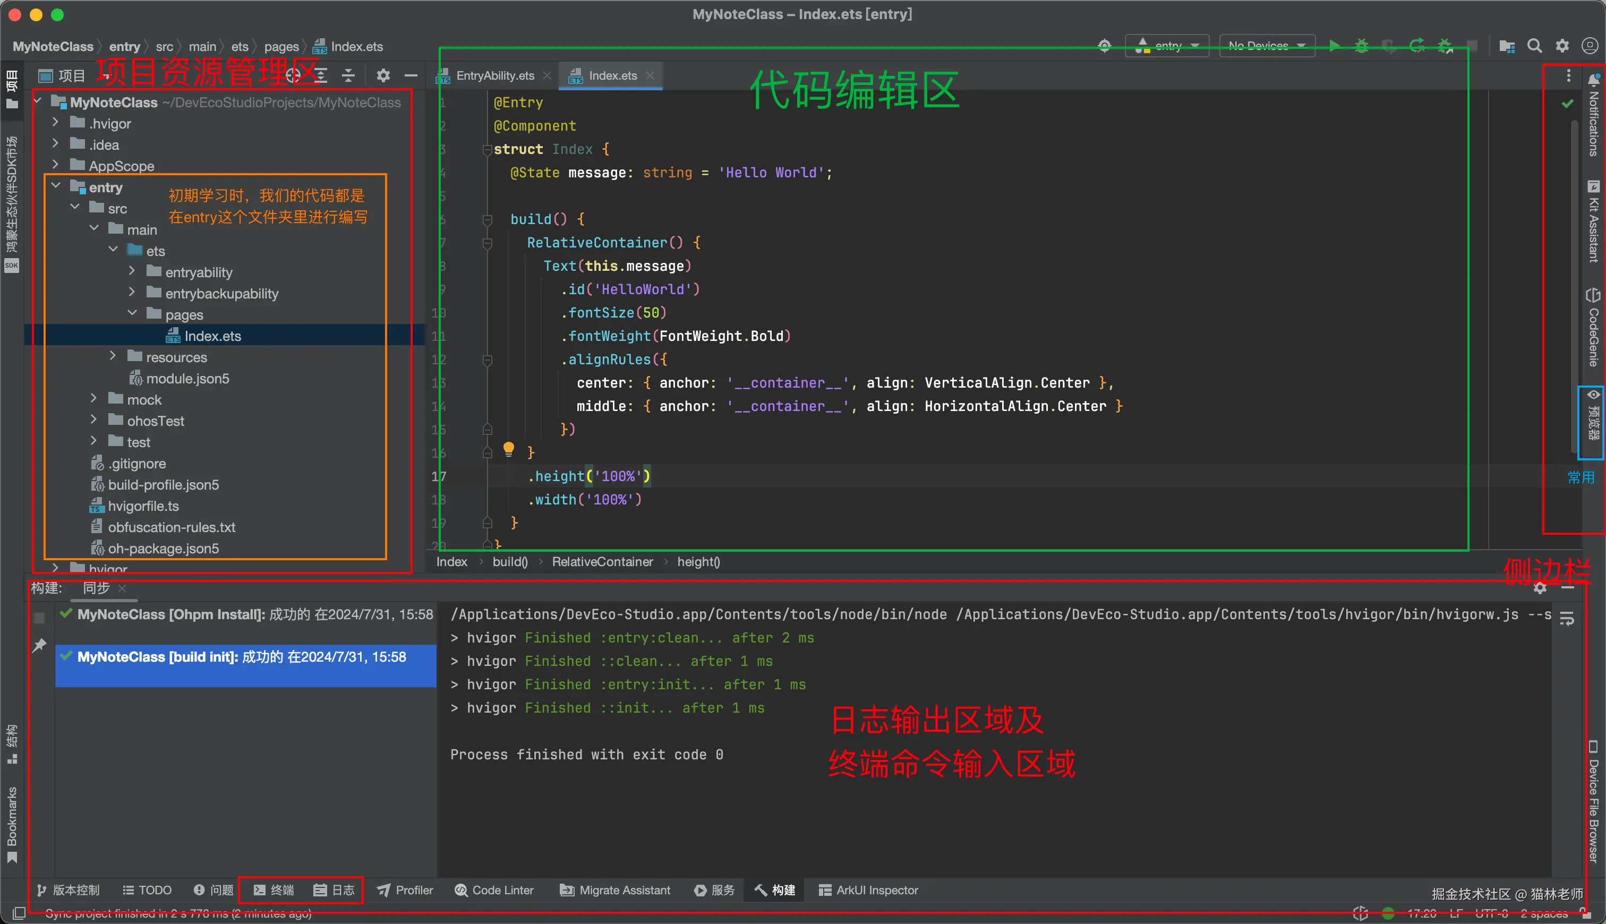Viewport: 1606px width, 924px height.
Task: Switch to the EntryAbility.ets editor tab
Action: [494, 75]
